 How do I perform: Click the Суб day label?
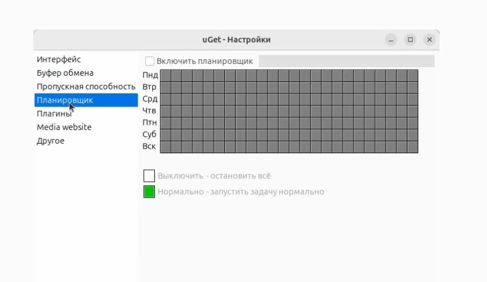click(149, 134)
